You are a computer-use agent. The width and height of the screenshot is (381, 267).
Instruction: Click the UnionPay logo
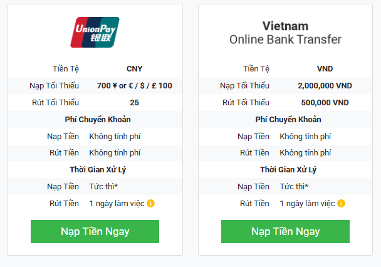[95, 33]
